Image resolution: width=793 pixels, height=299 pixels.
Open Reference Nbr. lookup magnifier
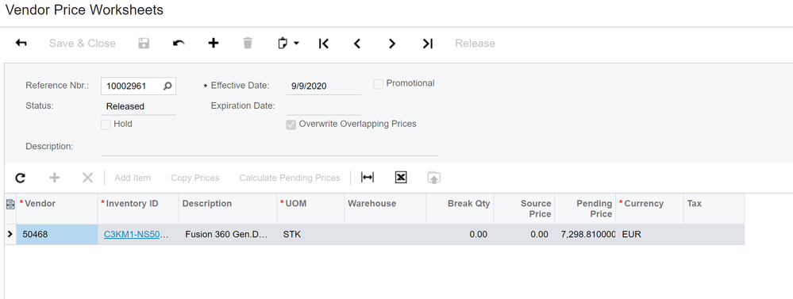point(168,86)
